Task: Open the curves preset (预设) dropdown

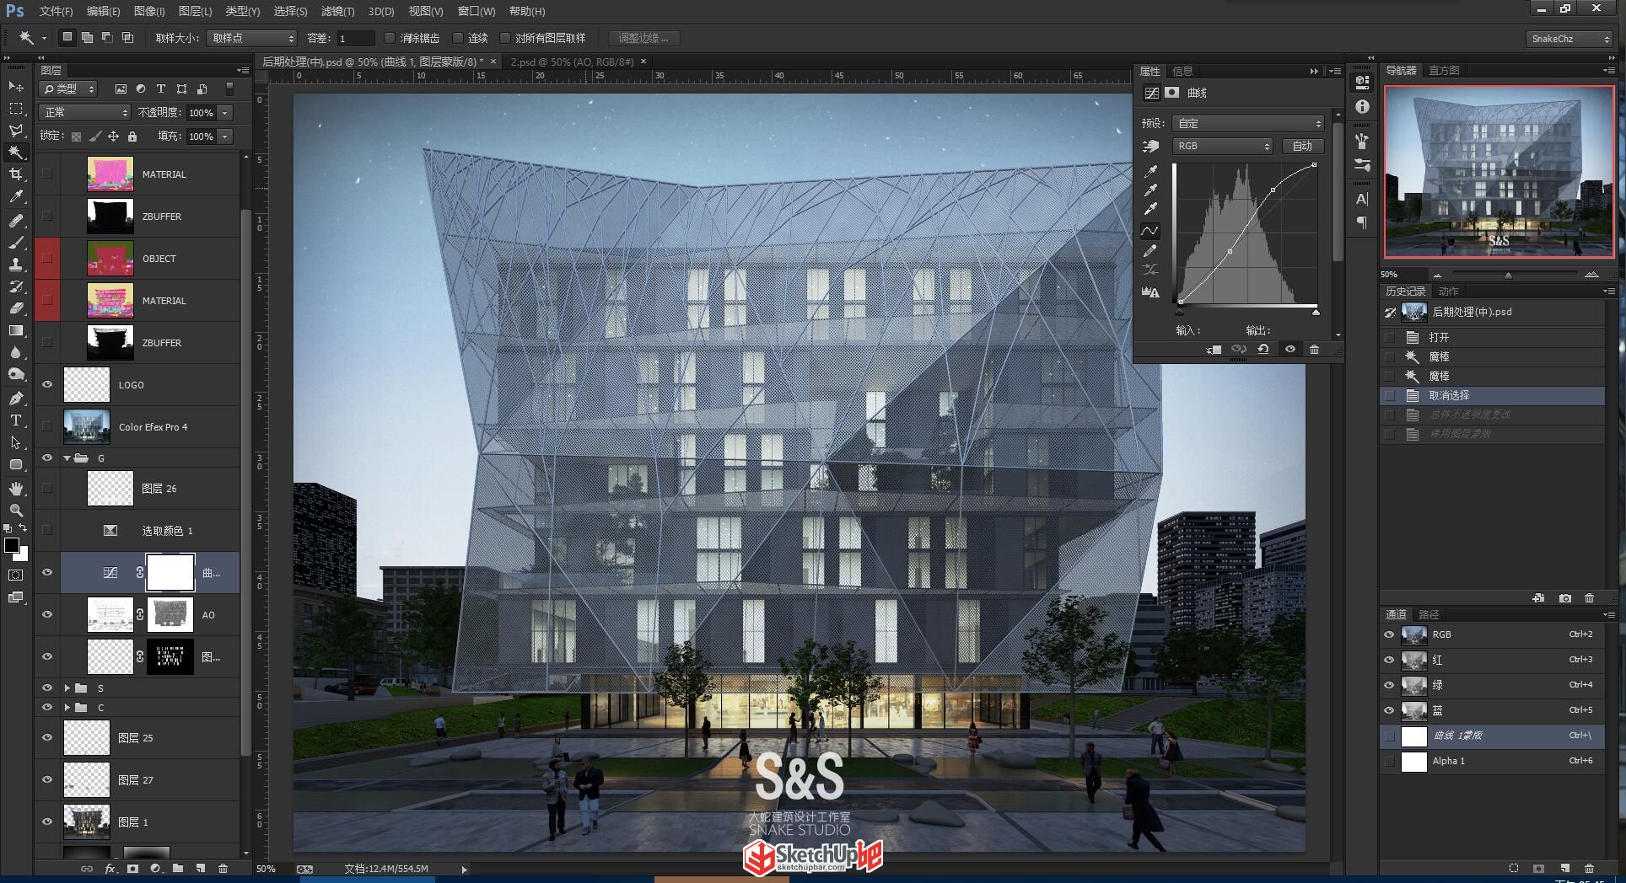Action: tap(1247, 124)
